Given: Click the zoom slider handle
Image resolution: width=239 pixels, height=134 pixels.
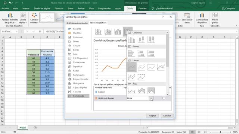Looking at the screenshot, I should [x=220, y=132].
